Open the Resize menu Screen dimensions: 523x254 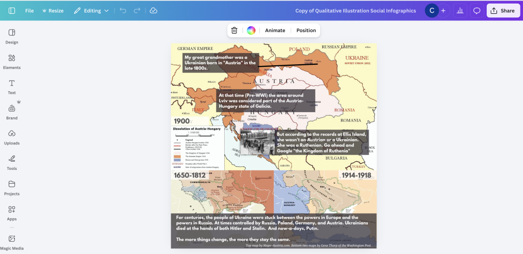click(53, 11)
